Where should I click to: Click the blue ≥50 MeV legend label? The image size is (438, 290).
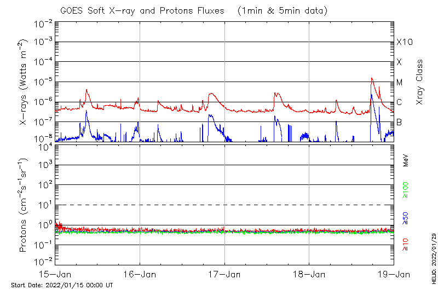point(406,218)
